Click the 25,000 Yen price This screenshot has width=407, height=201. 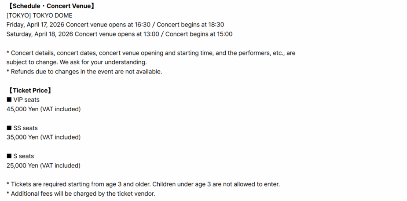pos(22,165)
